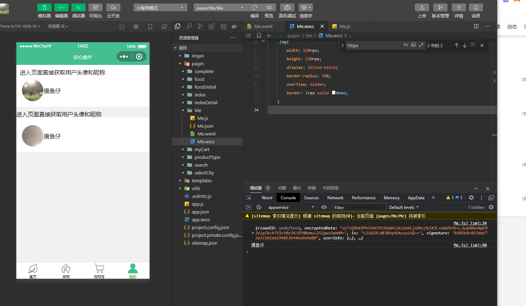Open the app.wxss file in tree

tap(201, 219)
